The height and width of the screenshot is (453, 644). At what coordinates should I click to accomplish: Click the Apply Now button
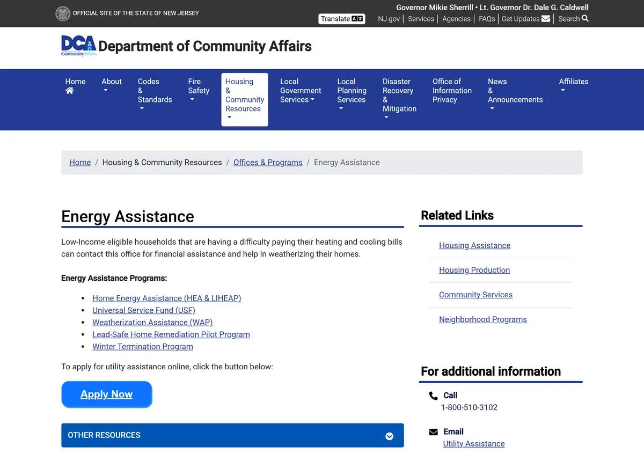pos(107,394)
